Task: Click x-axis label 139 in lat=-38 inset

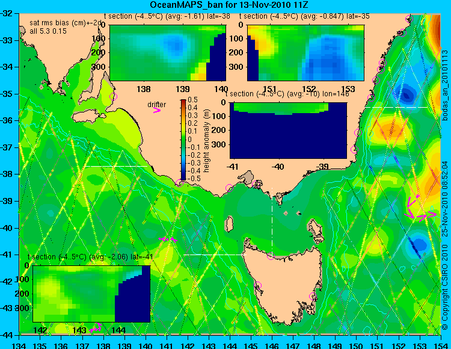Action: (183, 88)
